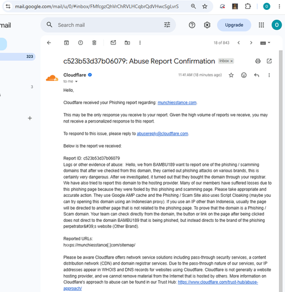Add emoji reaction to message
The height and width of the screenshot is (292, 285).
(x=244, y=75)
